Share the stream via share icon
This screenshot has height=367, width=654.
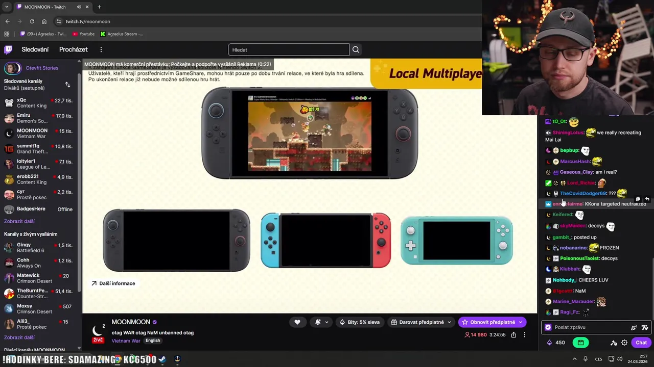coord(513,335)
